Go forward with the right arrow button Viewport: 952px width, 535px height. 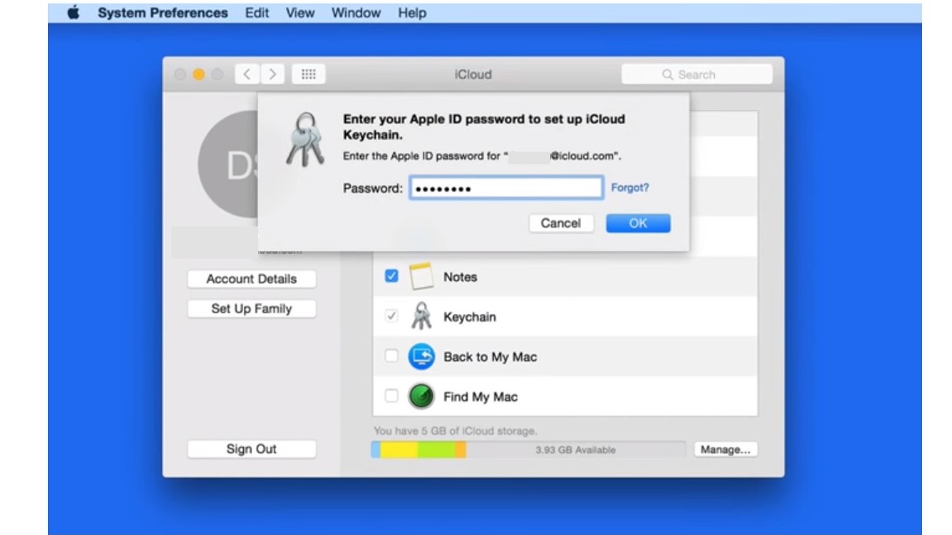click(272, 74)
